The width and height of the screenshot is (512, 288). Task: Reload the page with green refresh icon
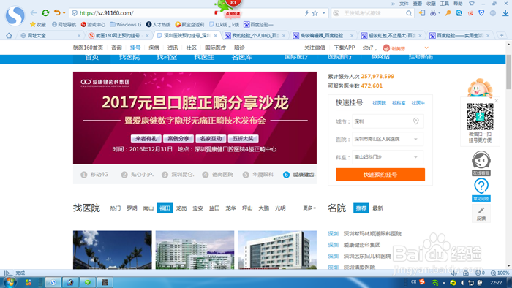pos(45,13)
